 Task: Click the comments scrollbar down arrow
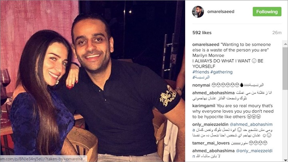(285, 160)
